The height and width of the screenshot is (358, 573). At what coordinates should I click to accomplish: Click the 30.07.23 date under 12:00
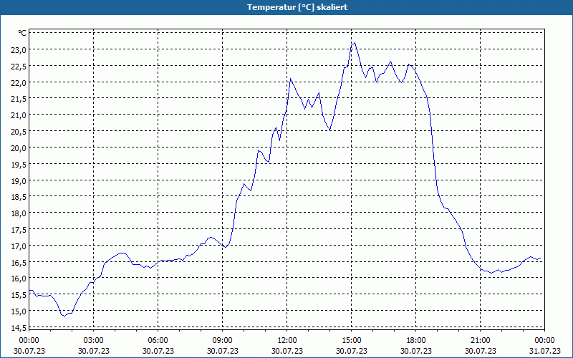[x=287, y=351]
